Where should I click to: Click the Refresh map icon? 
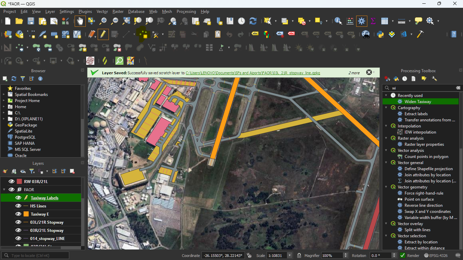(x=253, y=21)
